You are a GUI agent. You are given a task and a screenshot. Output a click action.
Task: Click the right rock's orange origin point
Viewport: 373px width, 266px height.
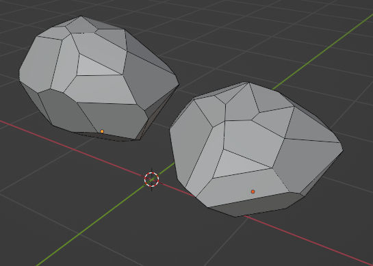[253, 191]
